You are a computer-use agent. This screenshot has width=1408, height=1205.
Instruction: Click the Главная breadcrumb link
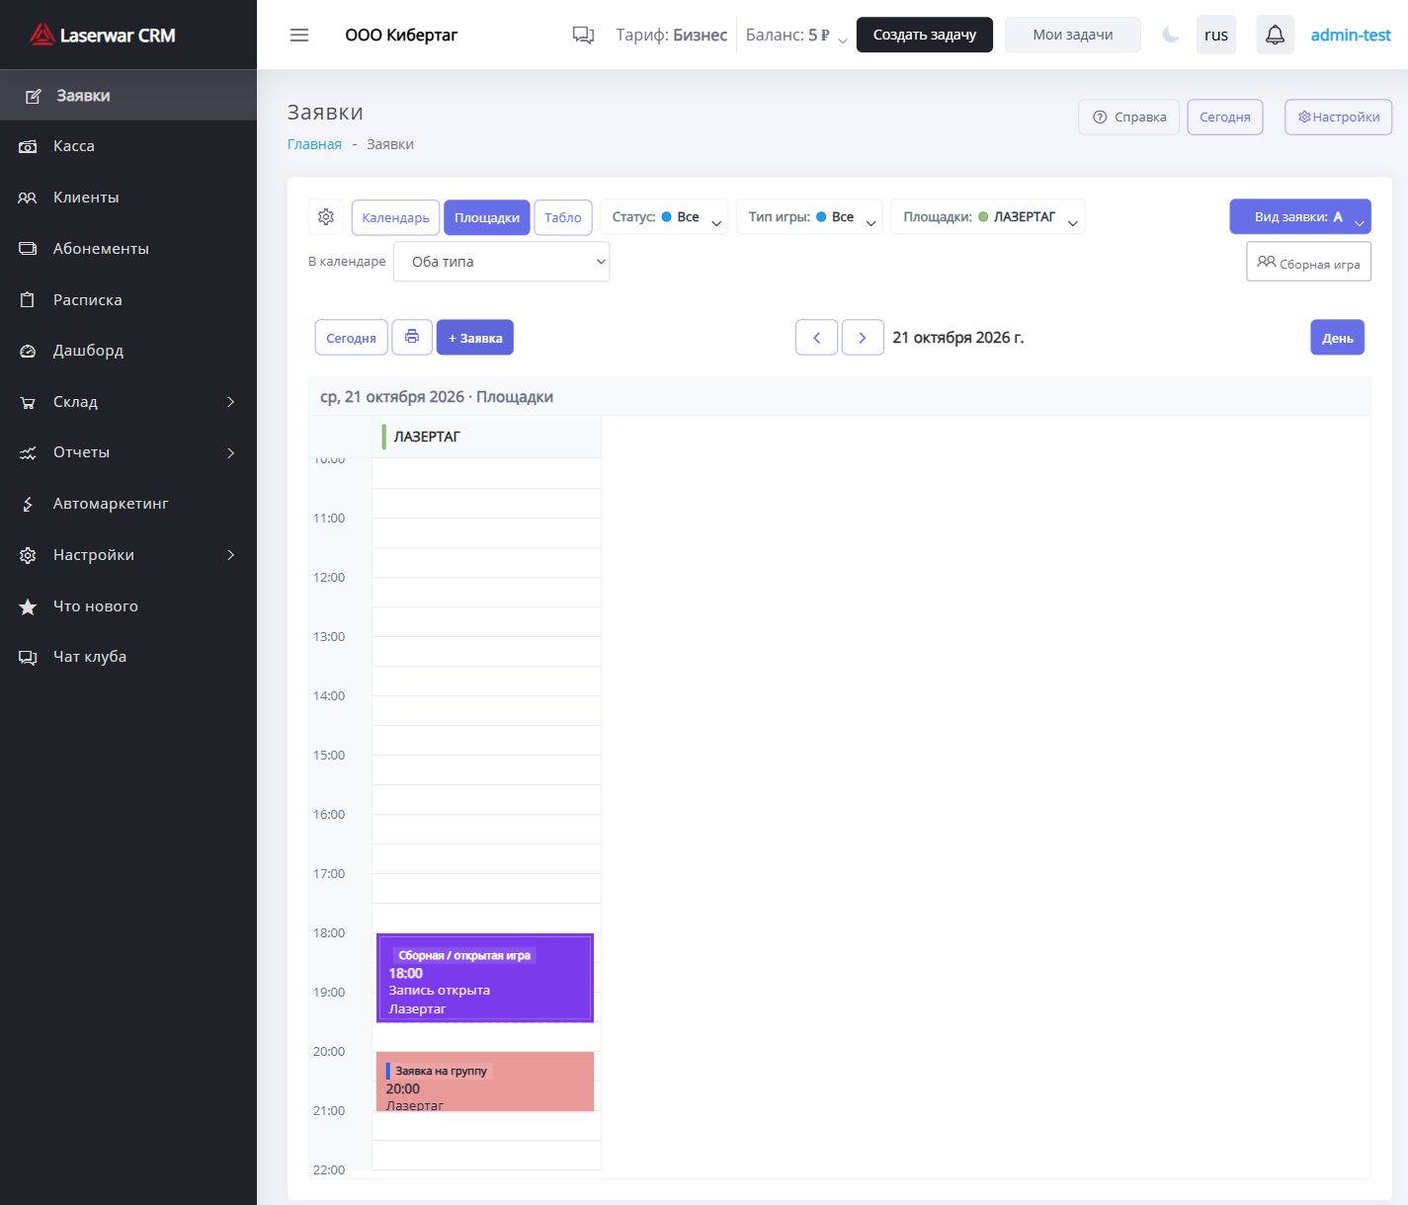coord(314,144)
